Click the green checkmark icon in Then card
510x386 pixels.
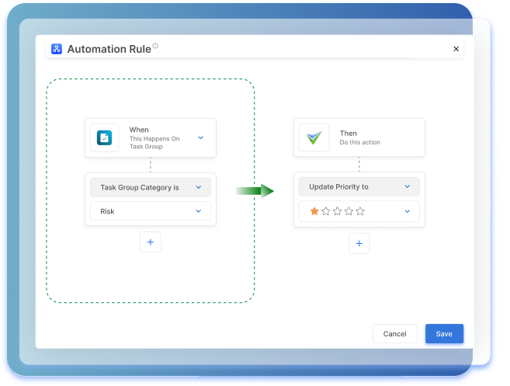(x=314, y=138)
